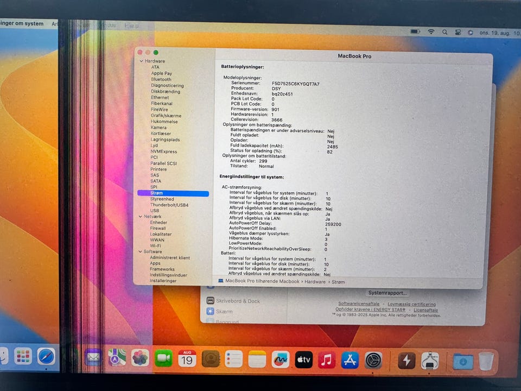Image resolution: width=521 pixels, height=391 pixels.
Task: Select Administreret klient under Software
Action: click(x=170, y=257)
